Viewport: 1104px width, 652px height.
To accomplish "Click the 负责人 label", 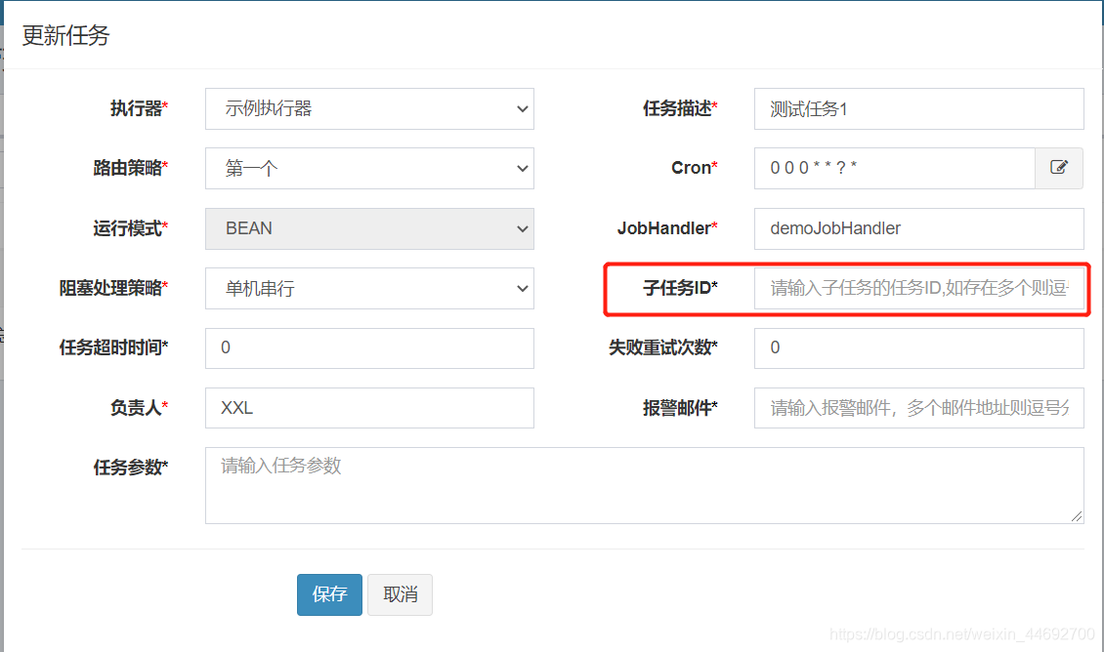I will coord(139,408).
